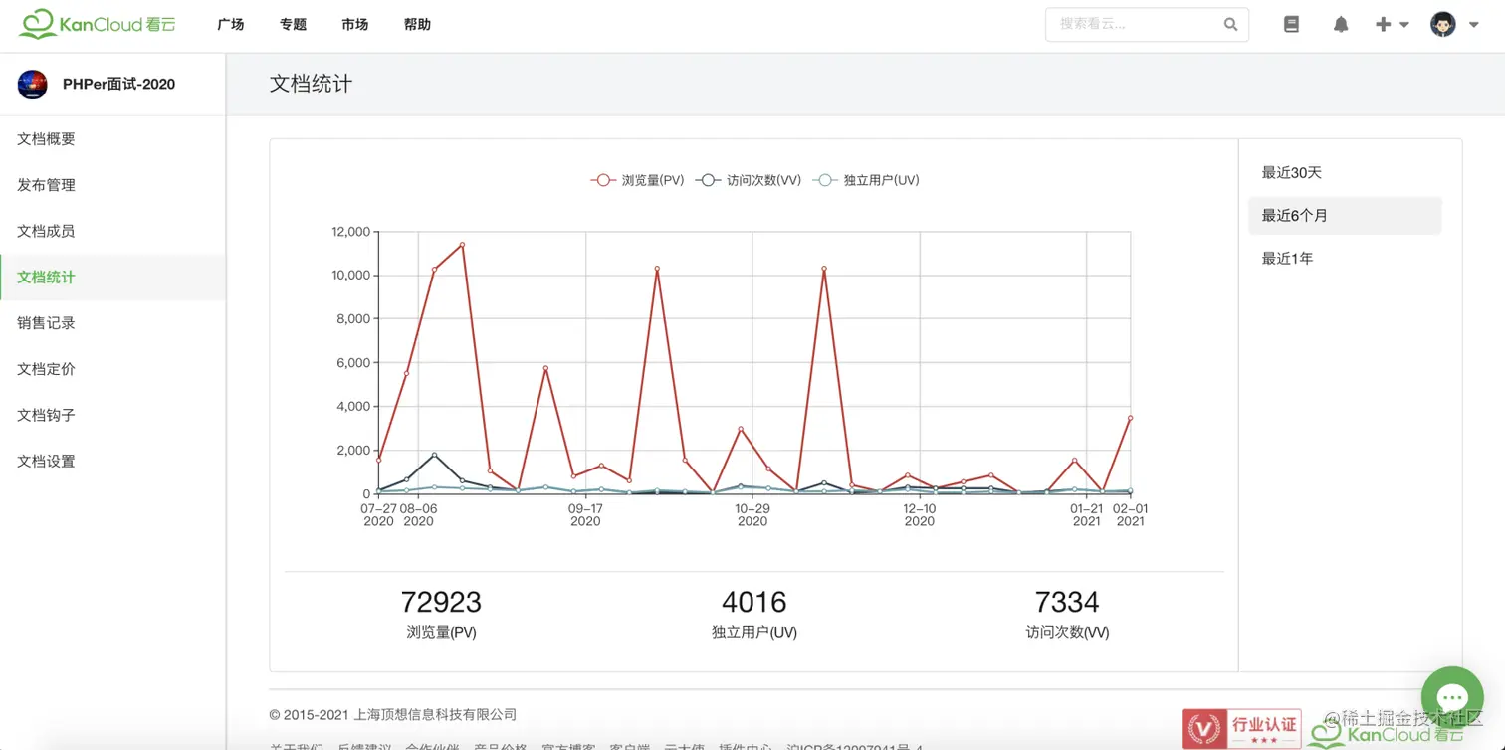The height and width of the screenshot is (750, 1505).
Task: Select 文档定价 in sidebar
Action: point(112,369)
